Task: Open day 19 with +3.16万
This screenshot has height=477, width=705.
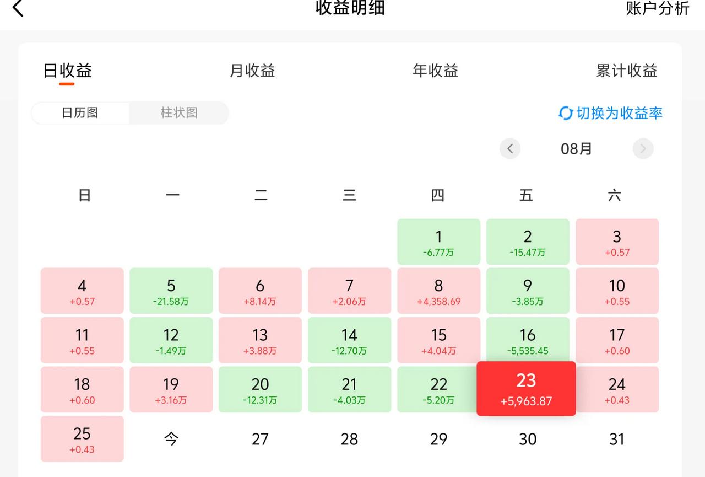Action: pyautogui.click(x=171, y=389)
